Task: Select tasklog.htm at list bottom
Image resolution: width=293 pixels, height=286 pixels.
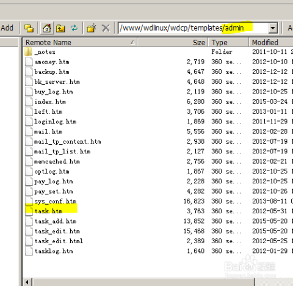Action: point(54,251)
